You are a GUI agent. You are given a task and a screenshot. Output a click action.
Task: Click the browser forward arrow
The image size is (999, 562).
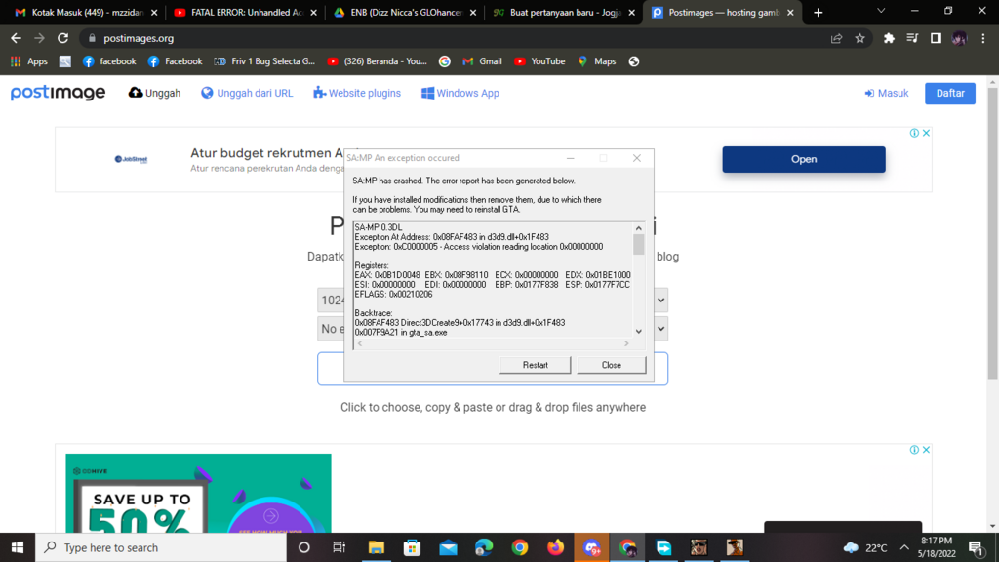(39, 38)
